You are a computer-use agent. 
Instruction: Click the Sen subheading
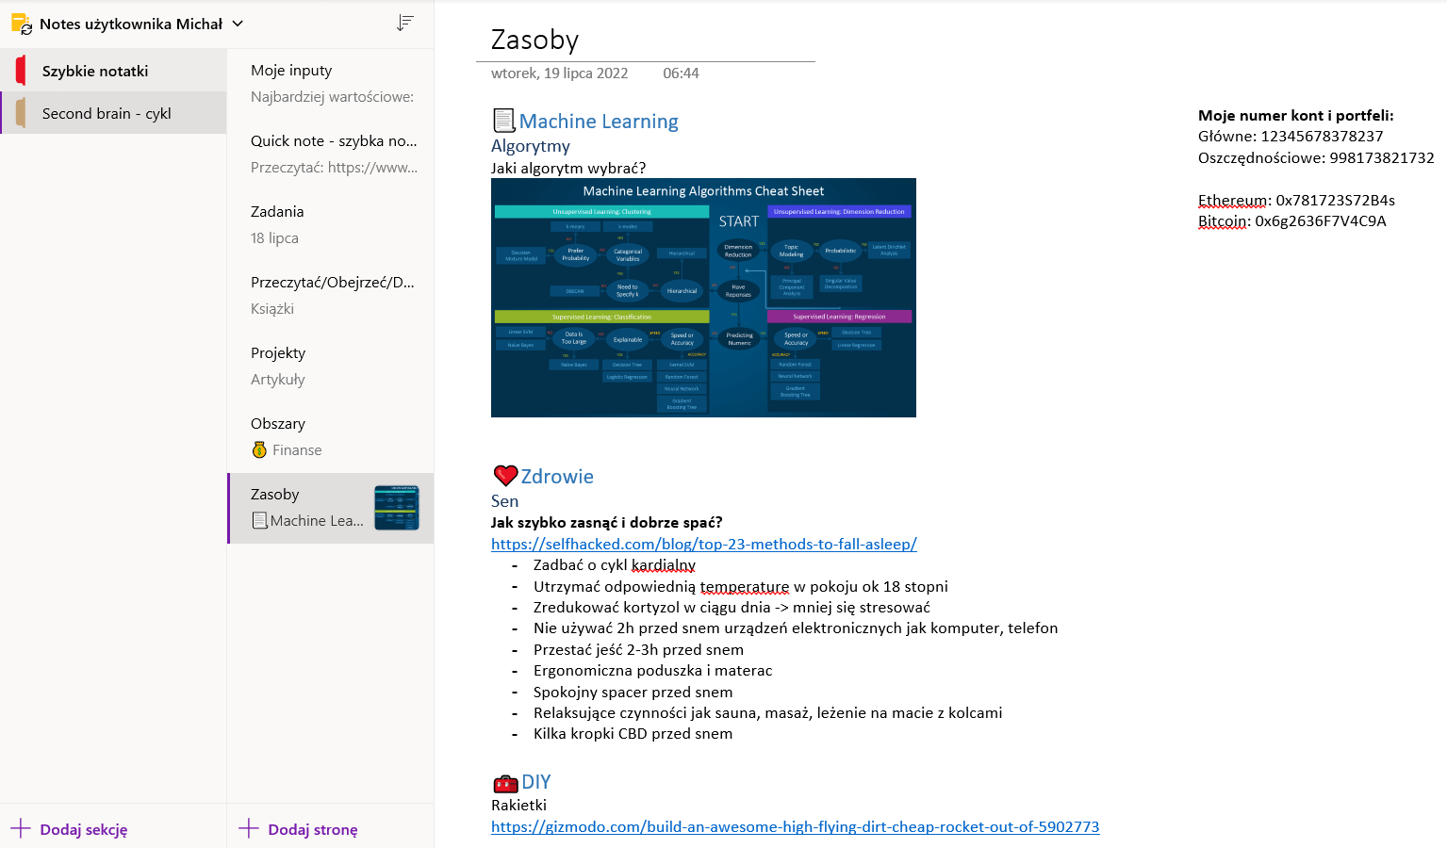(x=504, y=501)
